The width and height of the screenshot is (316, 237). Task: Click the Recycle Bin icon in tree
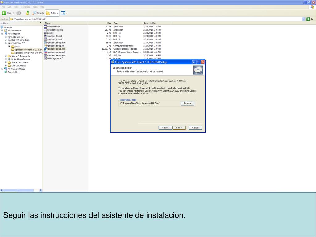pyautogui.click(x=6, y=72)
